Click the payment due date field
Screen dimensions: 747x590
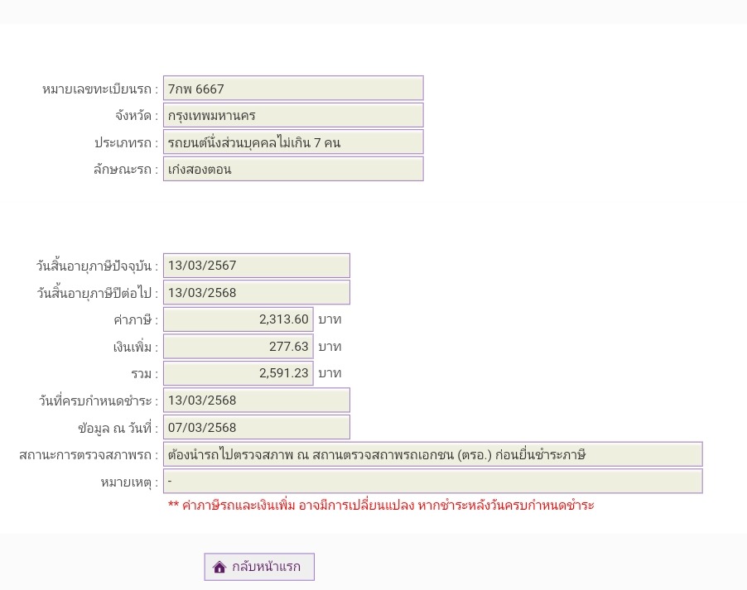(256, 401)
